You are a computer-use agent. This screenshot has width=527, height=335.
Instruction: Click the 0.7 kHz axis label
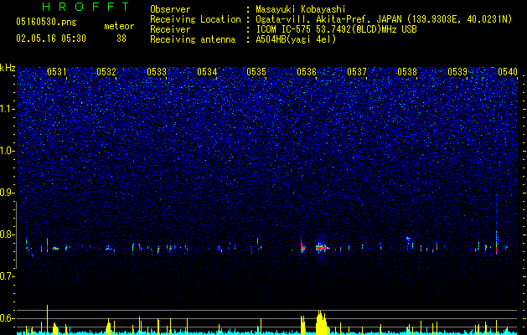pos(8,276)
